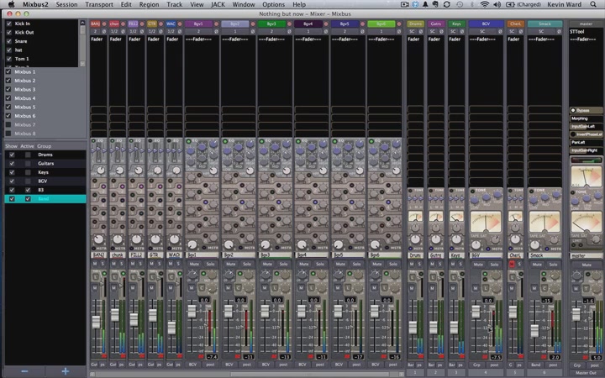Select the Band group row
Viewport: 605px width, 378px height.
click(x=45, y=199)
